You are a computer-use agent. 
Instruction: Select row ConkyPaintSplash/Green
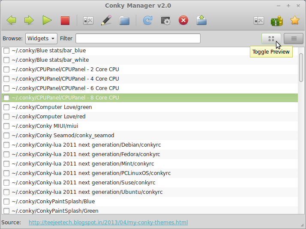[150, 210]
